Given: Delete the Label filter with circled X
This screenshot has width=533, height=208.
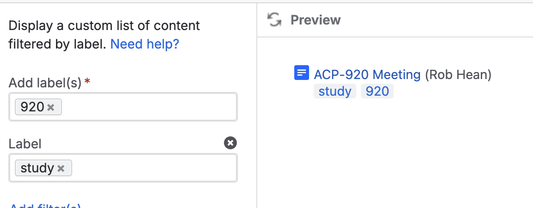Looking at the screenshot, I should [x=230, y=143].
